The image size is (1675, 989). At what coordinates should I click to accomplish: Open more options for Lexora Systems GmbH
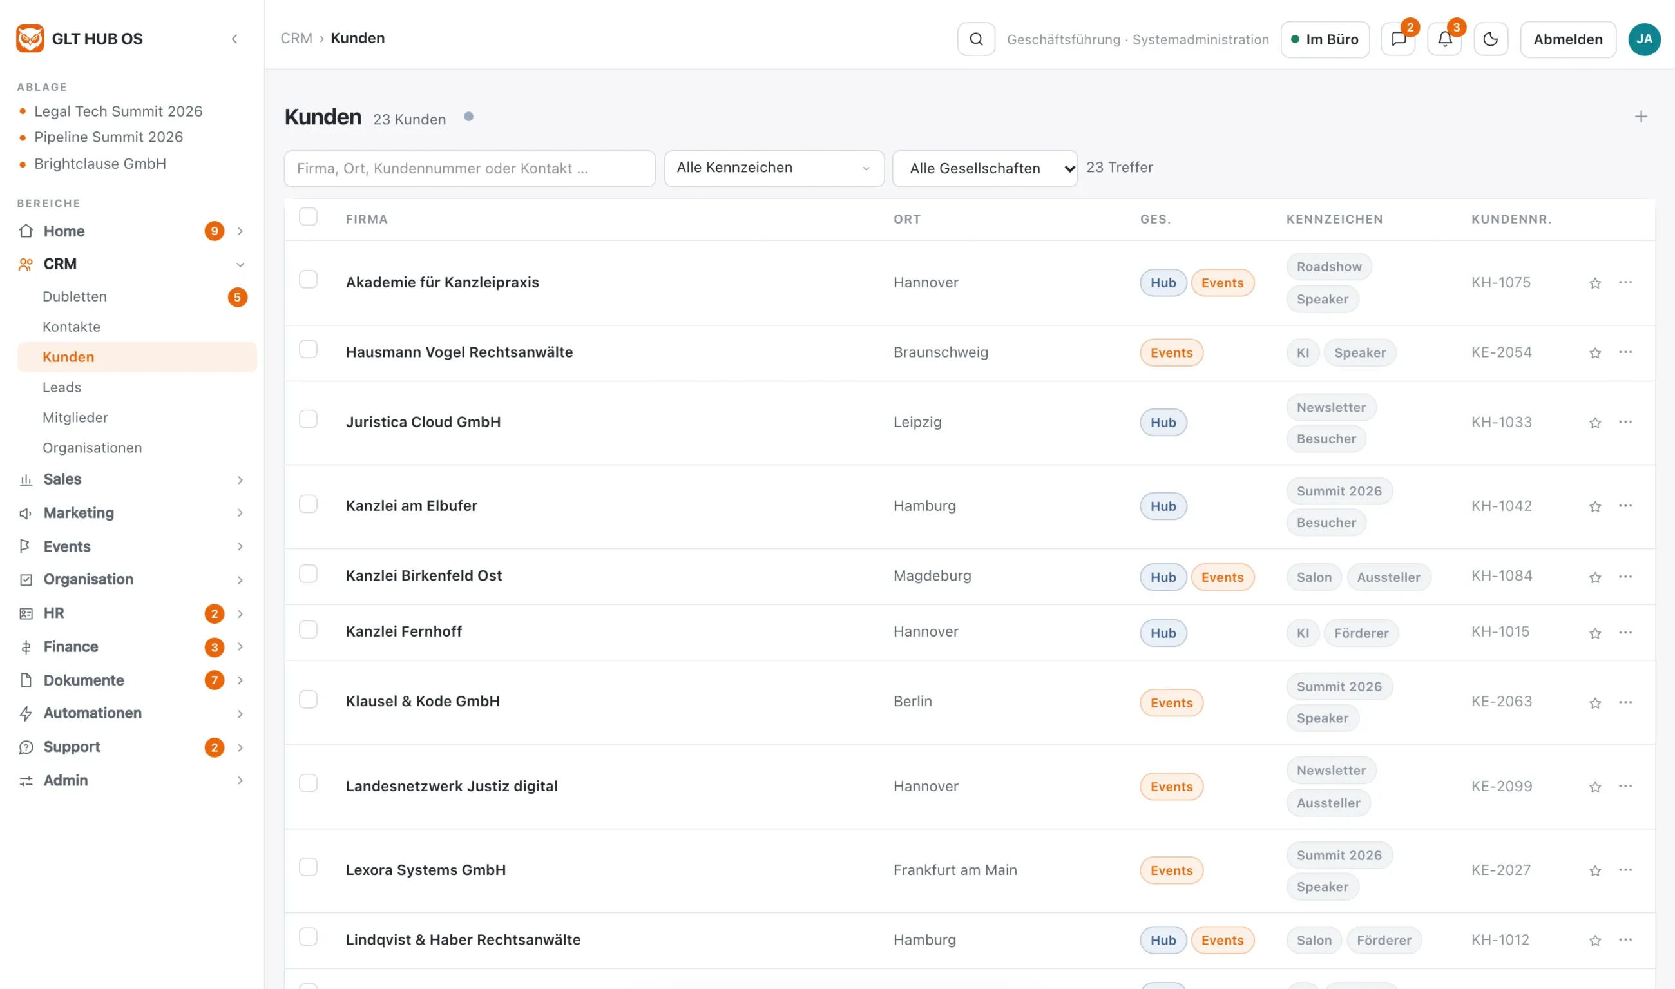pos(1625,870)
